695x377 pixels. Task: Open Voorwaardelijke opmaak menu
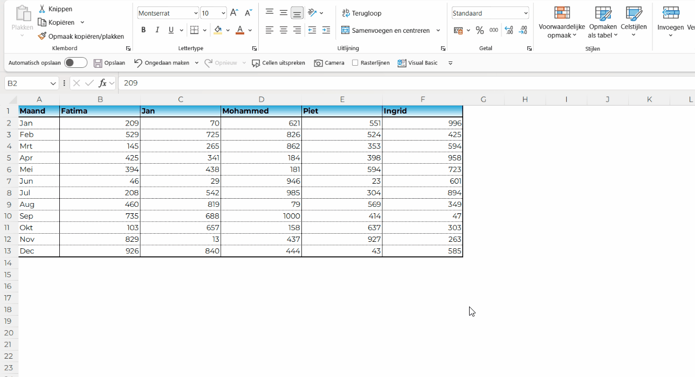561,23
